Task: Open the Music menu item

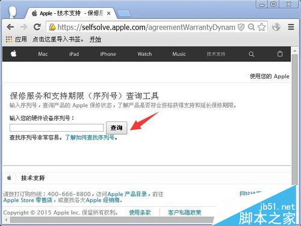Action: point(179,54)
